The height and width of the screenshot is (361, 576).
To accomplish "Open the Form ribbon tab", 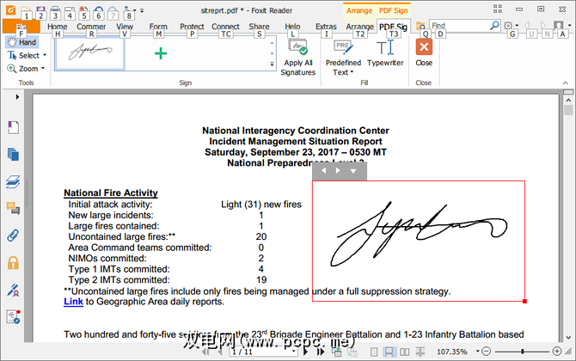I will [158, 27].
